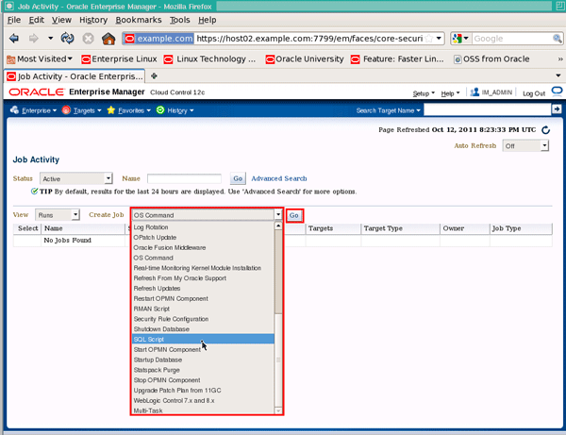Open the File menu
Screen dimensions: 566x435
click(14, 20)
